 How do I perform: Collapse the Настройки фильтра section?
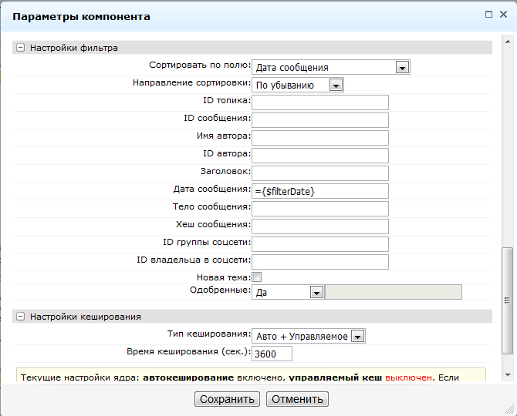pyautogui.click(x=20, y=48)
